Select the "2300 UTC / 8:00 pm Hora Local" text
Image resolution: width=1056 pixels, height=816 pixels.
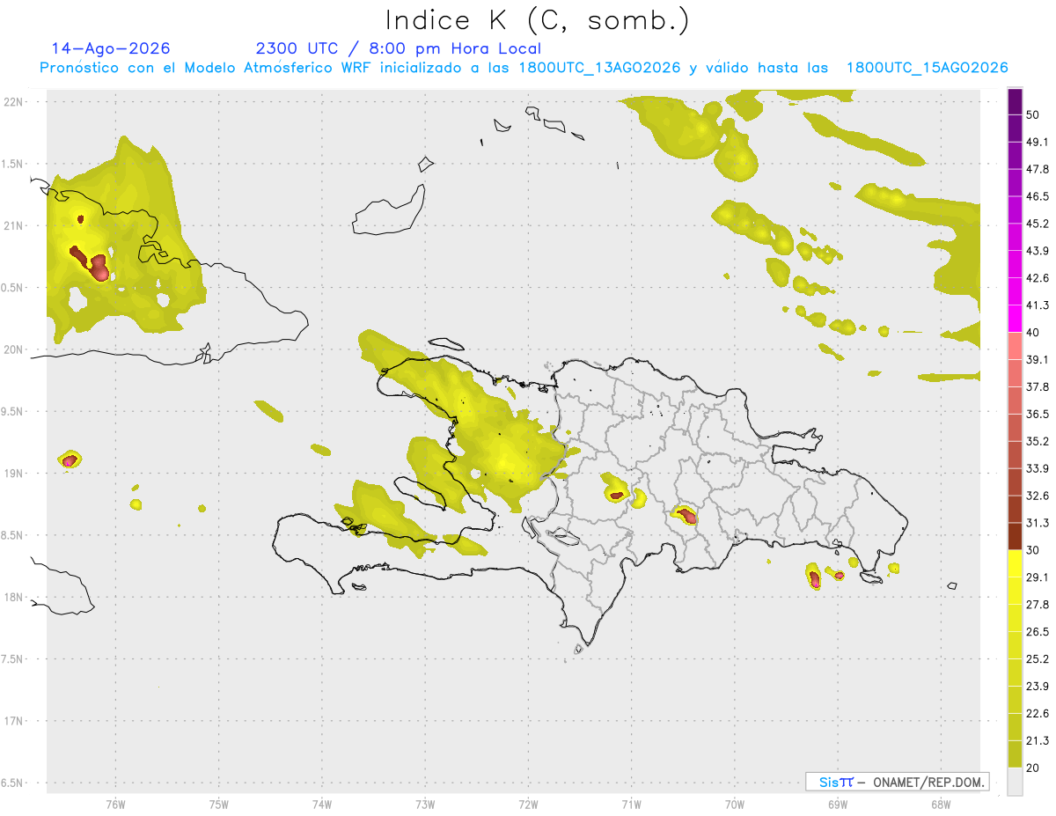[x=399, y=48]
